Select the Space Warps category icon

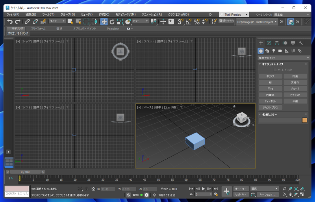pyautogui.click(x=293, y=51)
